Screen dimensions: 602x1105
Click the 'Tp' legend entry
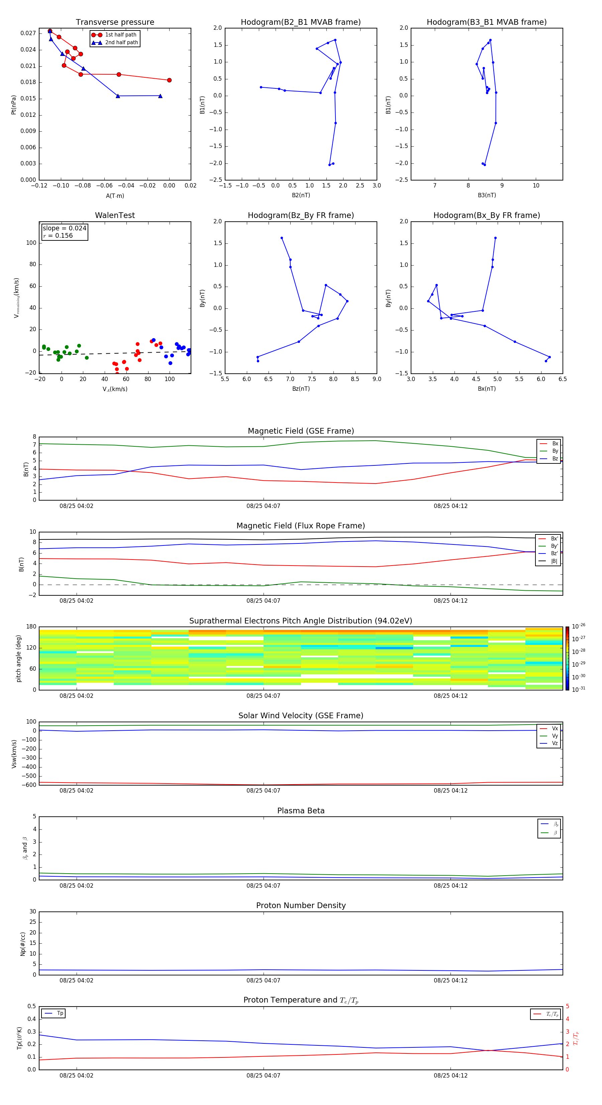(x=54, y=1013)
